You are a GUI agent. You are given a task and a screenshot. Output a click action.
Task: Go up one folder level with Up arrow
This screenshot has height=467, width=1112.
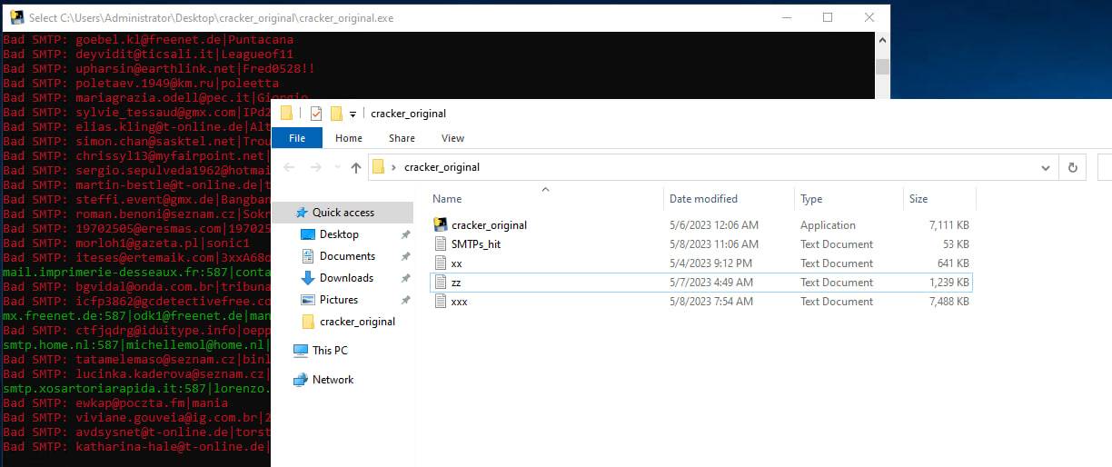point(356,167)
